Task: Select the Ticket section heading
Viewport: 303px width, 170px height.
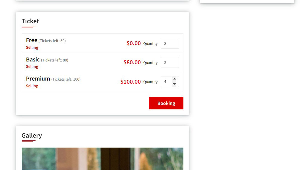Action: 30,21
